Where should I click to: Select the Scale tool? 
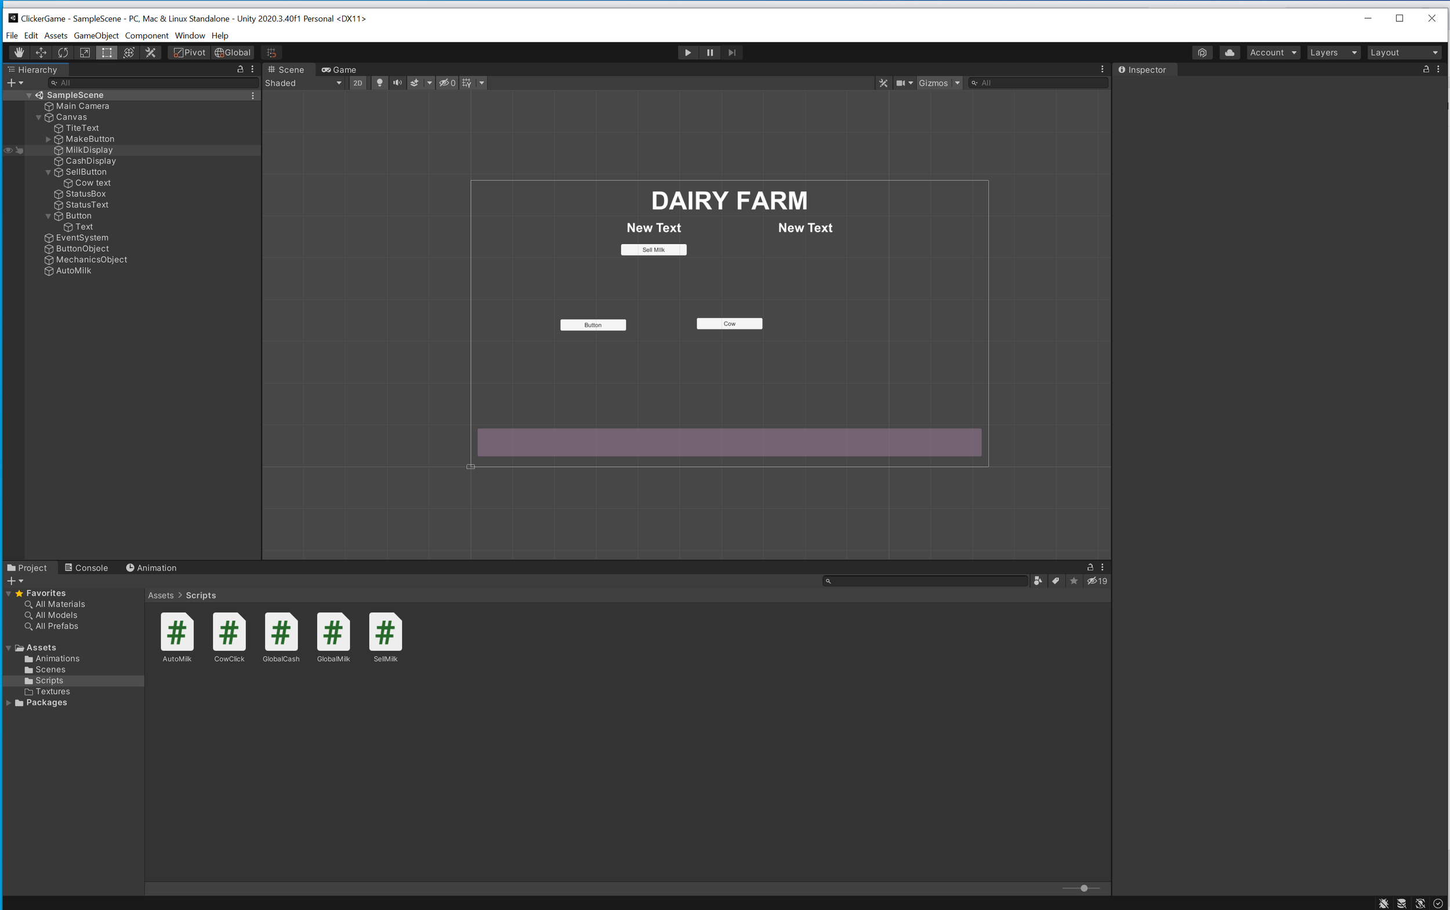[x=85, y=52]
